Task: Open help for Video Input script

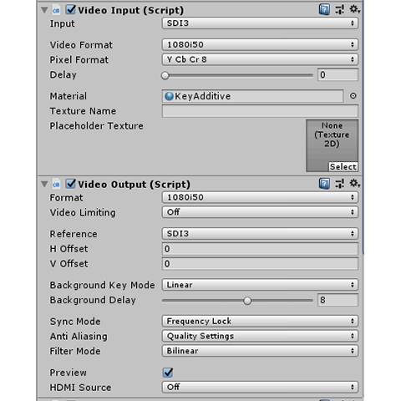Action: [x=324, y=10]
